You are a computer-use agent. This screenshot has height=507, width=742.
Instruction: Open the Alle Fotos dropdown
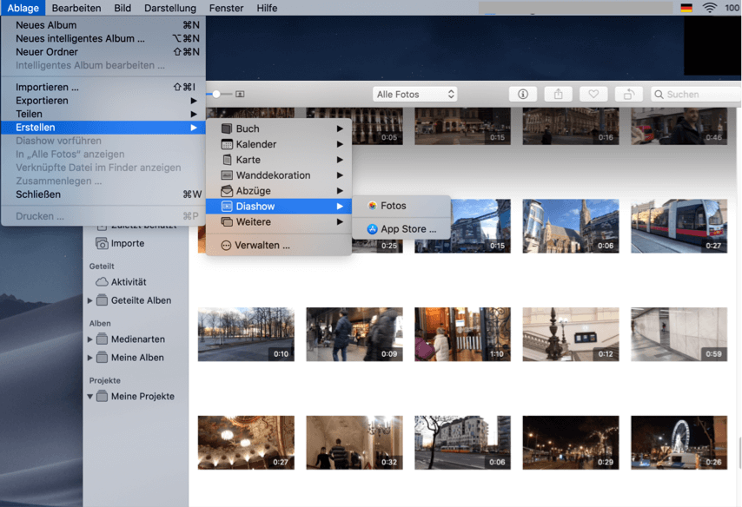pos(415,94)
